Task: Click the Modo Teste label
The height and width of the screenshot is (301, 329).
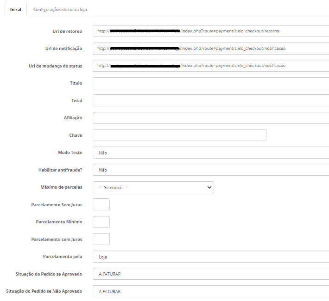Action: pyautogui.click(x=70, y=153)
